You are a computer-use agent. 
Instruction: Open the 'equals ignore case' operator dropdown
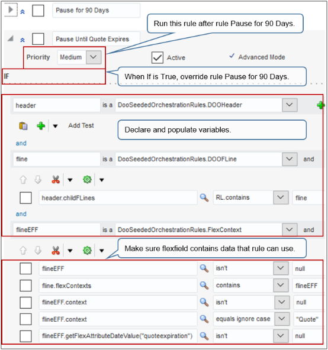coord(282,319)
